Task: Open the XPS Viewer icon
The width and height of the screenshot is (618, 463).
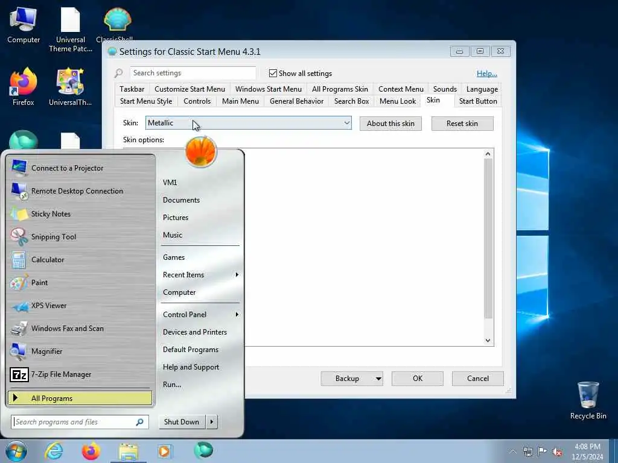Action: (x=19, y=306)
